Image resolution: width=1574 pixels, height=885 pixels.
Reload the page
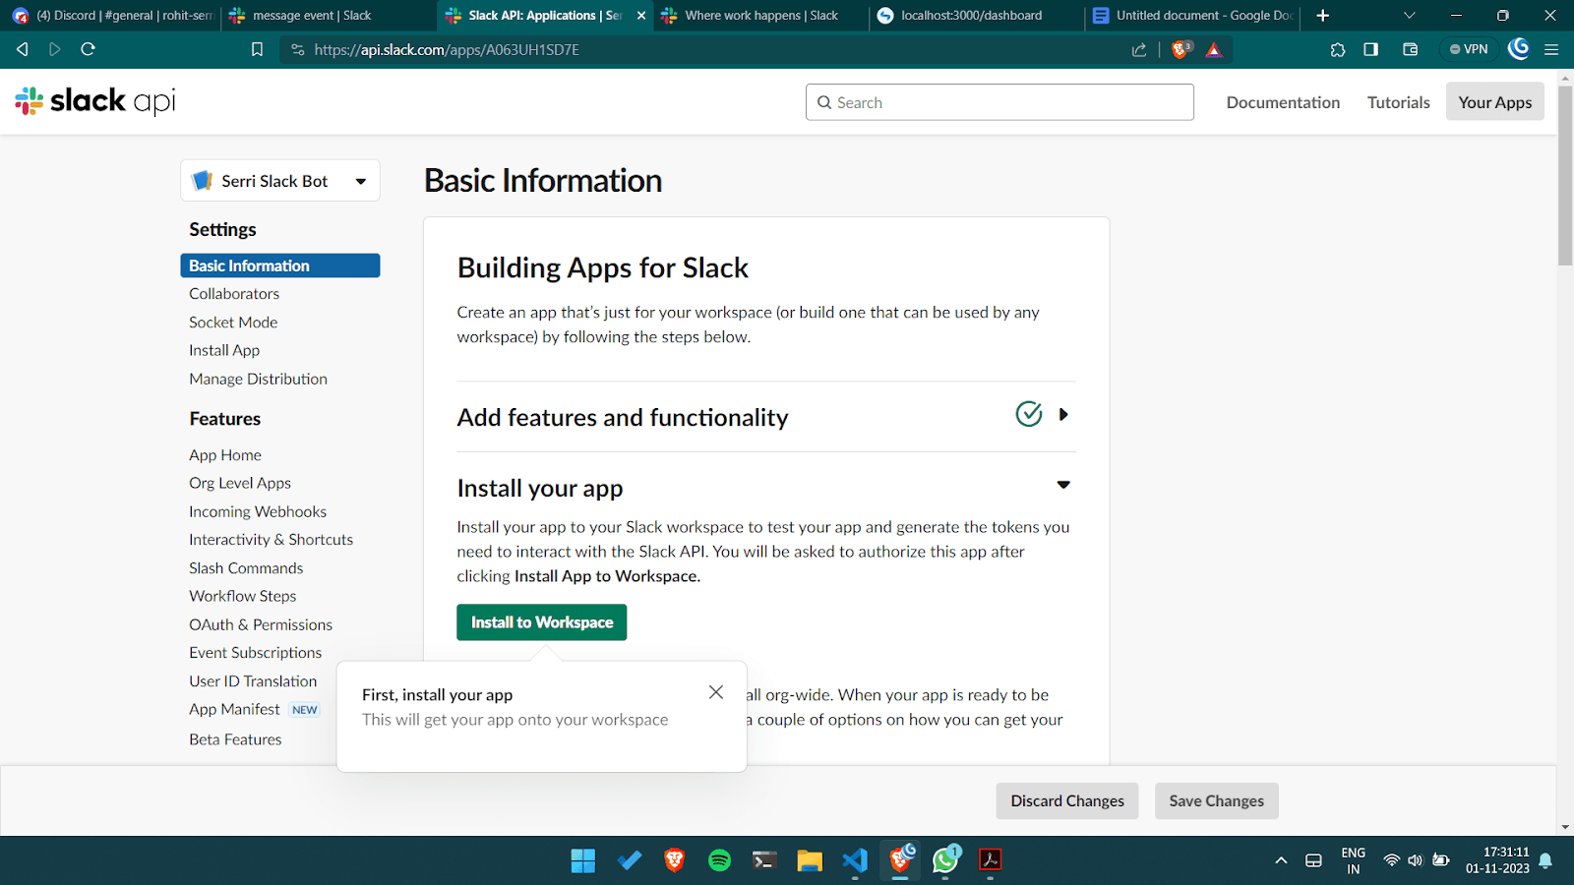[x=88, y=49]
